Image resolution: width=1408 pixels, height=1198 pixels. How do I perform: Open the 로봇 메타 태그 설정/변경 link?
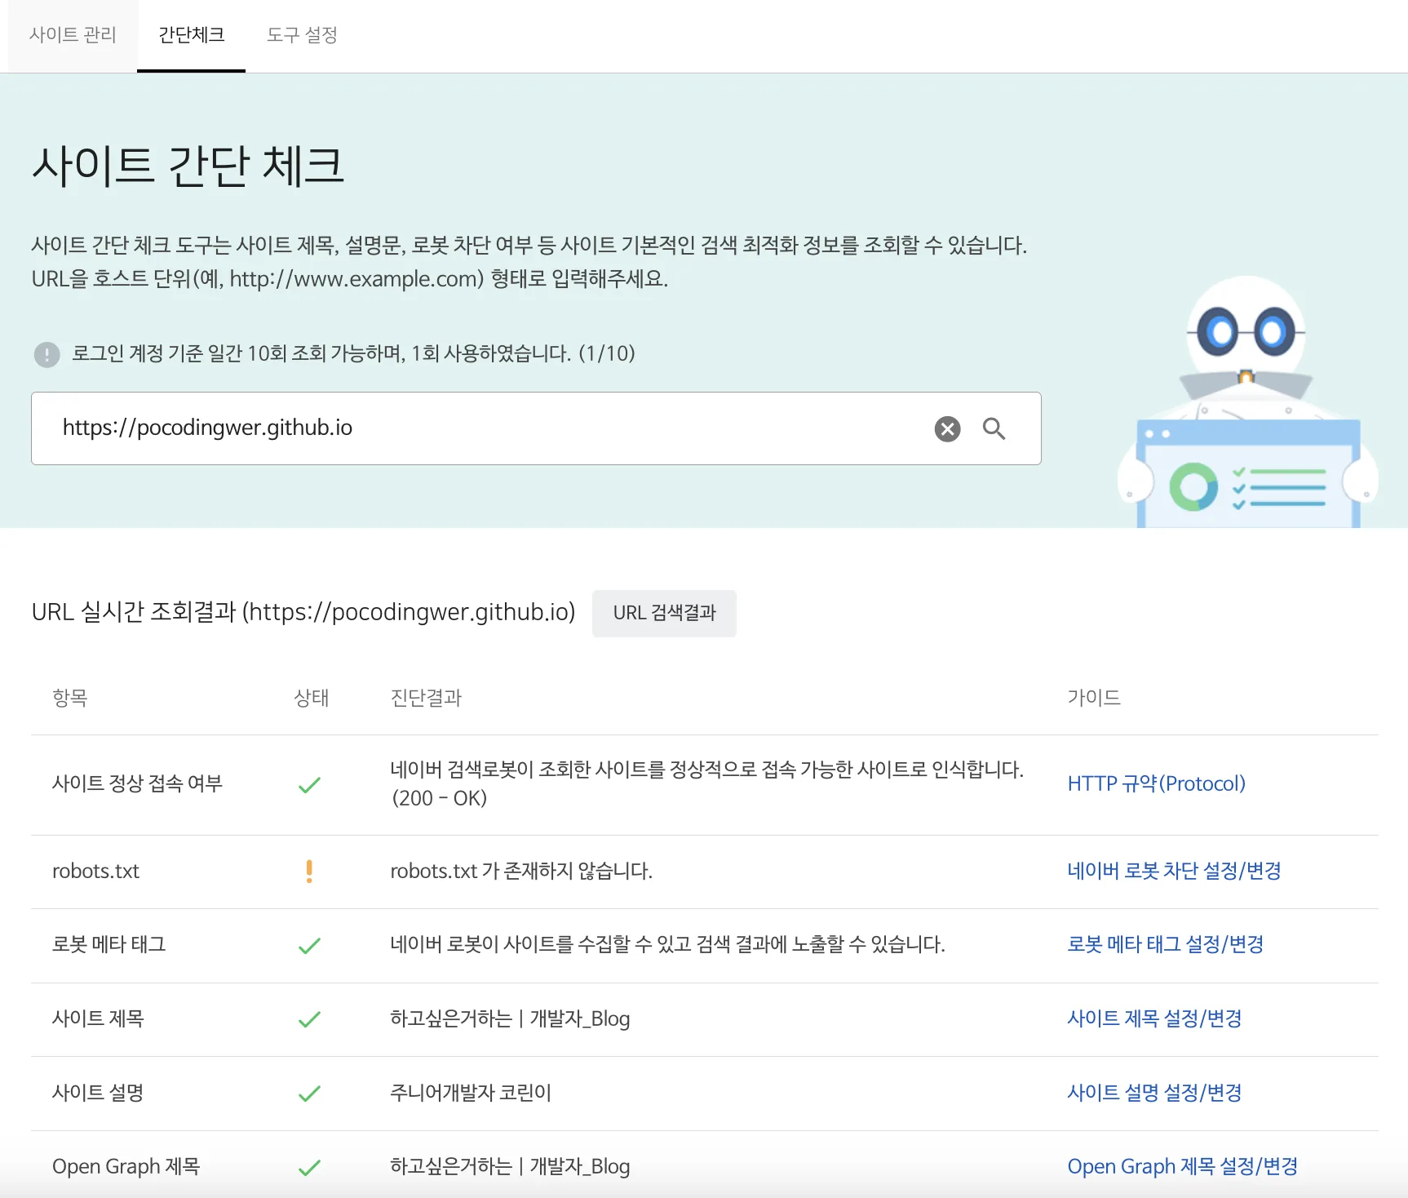[1165, 944]
